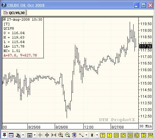Viewport: 155px width, 139px height.
Task: Zoom in with the plus magnifier
Action: [x=61, y=135]
